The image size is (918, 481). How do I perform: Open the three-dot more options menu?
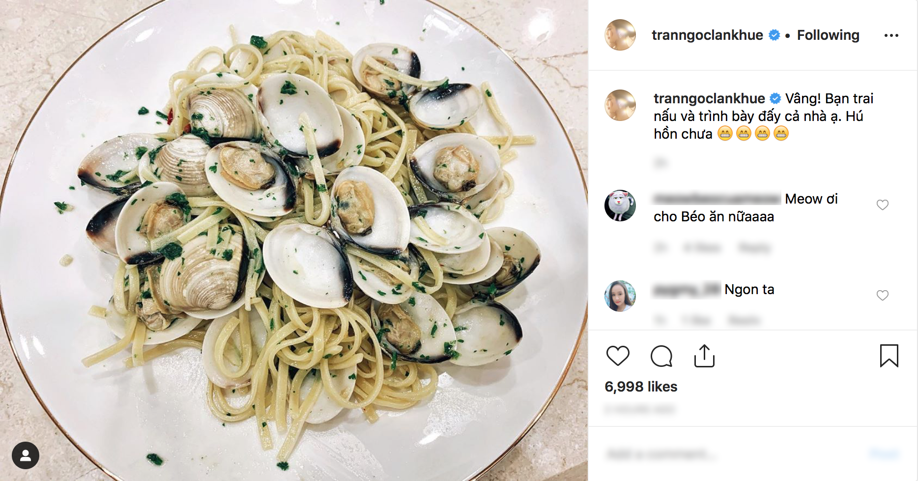(x=891, y=35)
